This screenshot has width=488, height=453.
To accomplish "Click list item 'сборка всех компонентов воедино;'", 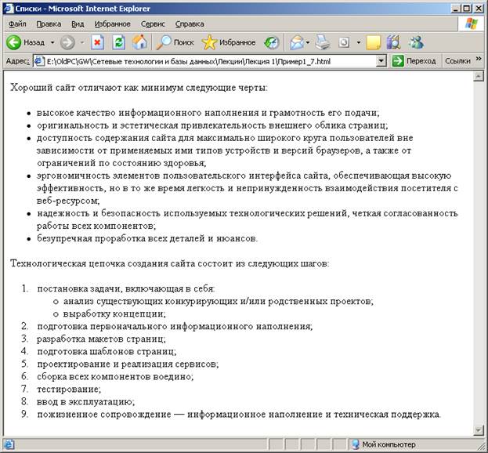I will point(115,377).
